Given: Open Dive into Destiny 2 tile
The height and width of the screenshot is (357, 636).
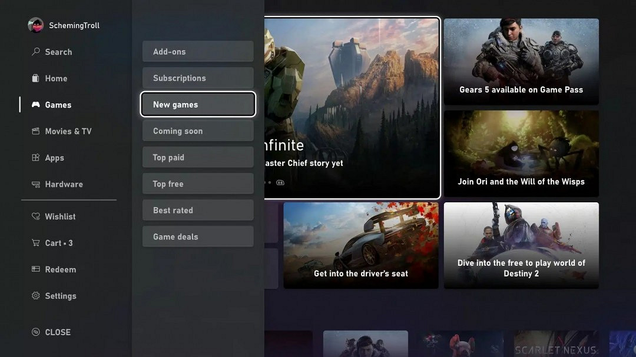Looking at the screenshot, I should pos(521,245).
